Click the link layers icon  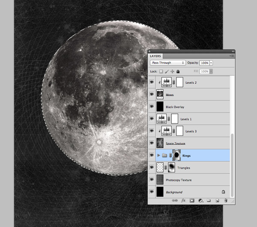tap(174, 200)
